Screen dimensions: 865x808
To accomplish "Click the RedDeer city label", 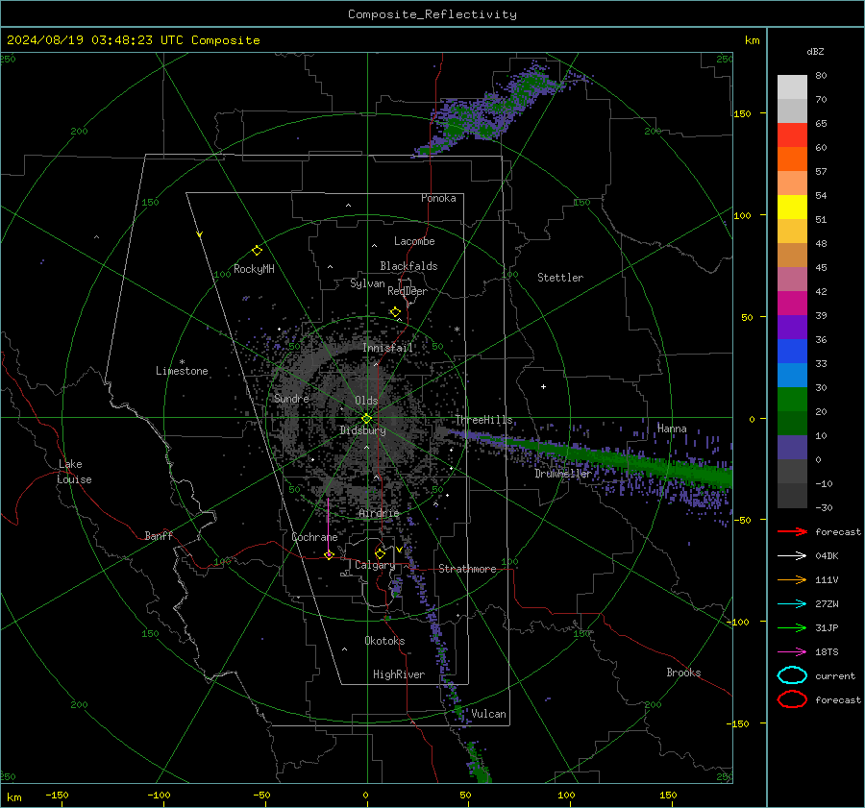I will [x=408, y=291].
